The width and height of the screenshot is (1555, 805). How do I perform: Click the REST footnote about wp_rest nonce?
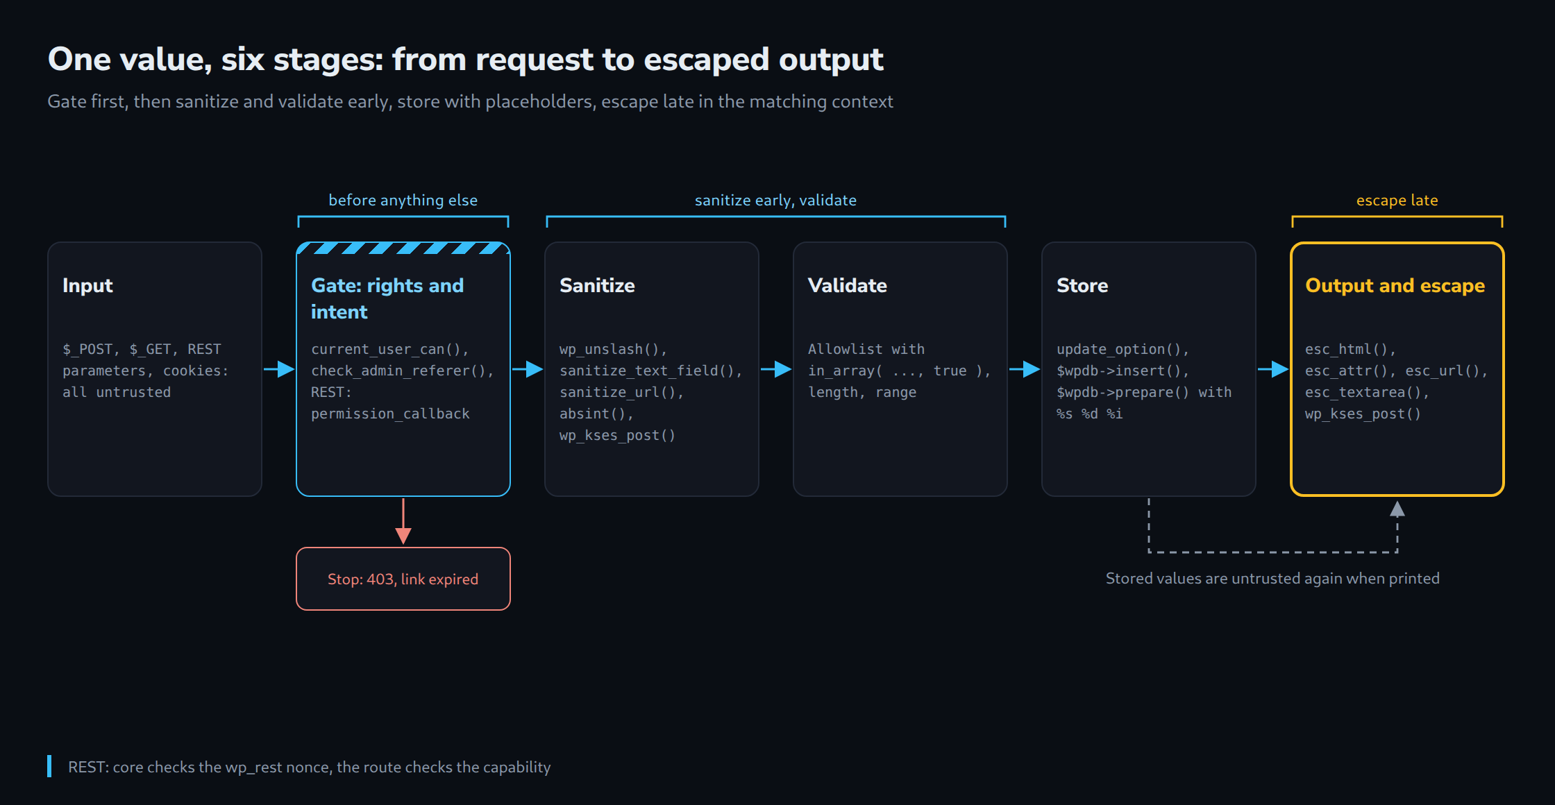click(309, 767)
